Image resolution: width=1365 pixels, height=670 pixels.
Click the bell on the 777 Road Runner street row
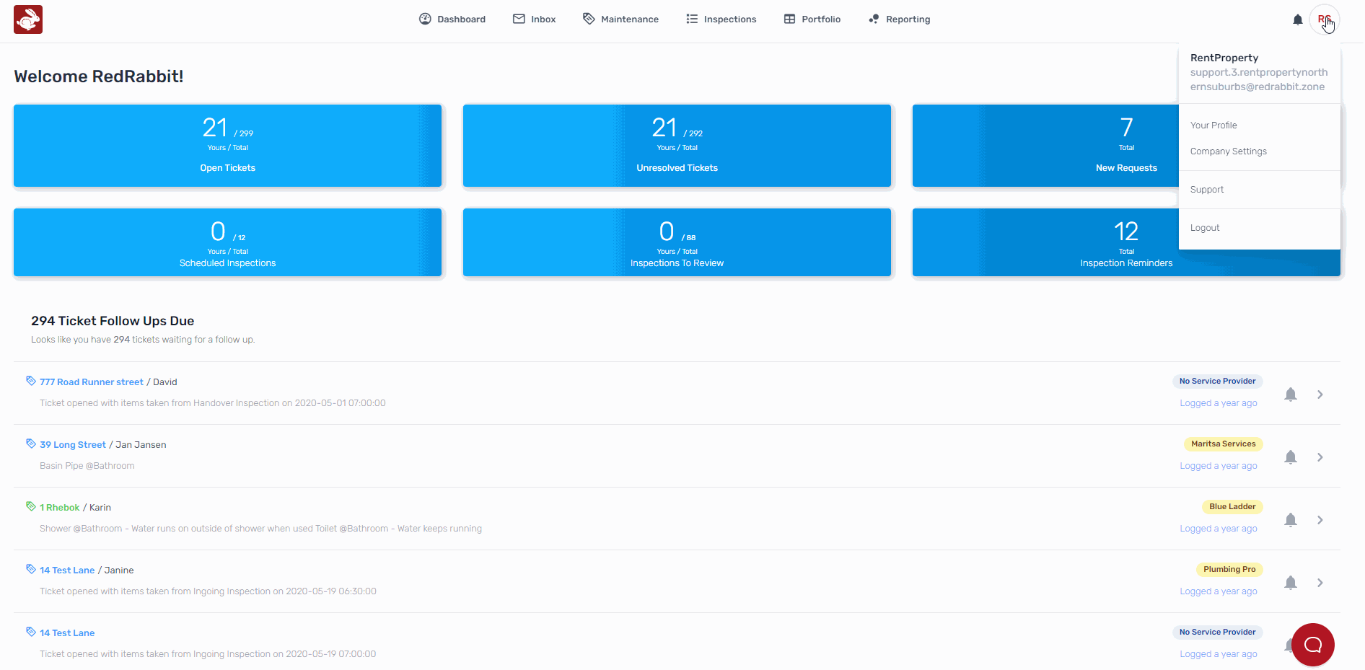[x=1291, y=394]
